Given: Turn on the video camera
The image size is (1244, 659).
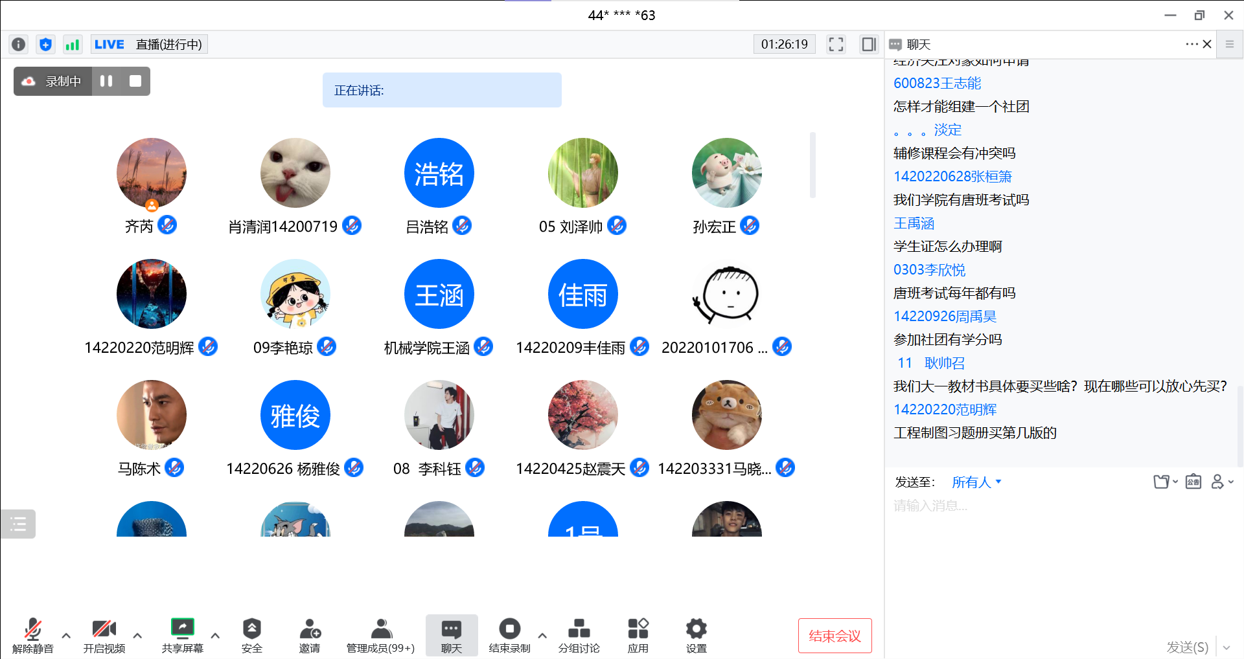Looking at the screenshot, I should (x=104, y=635).
